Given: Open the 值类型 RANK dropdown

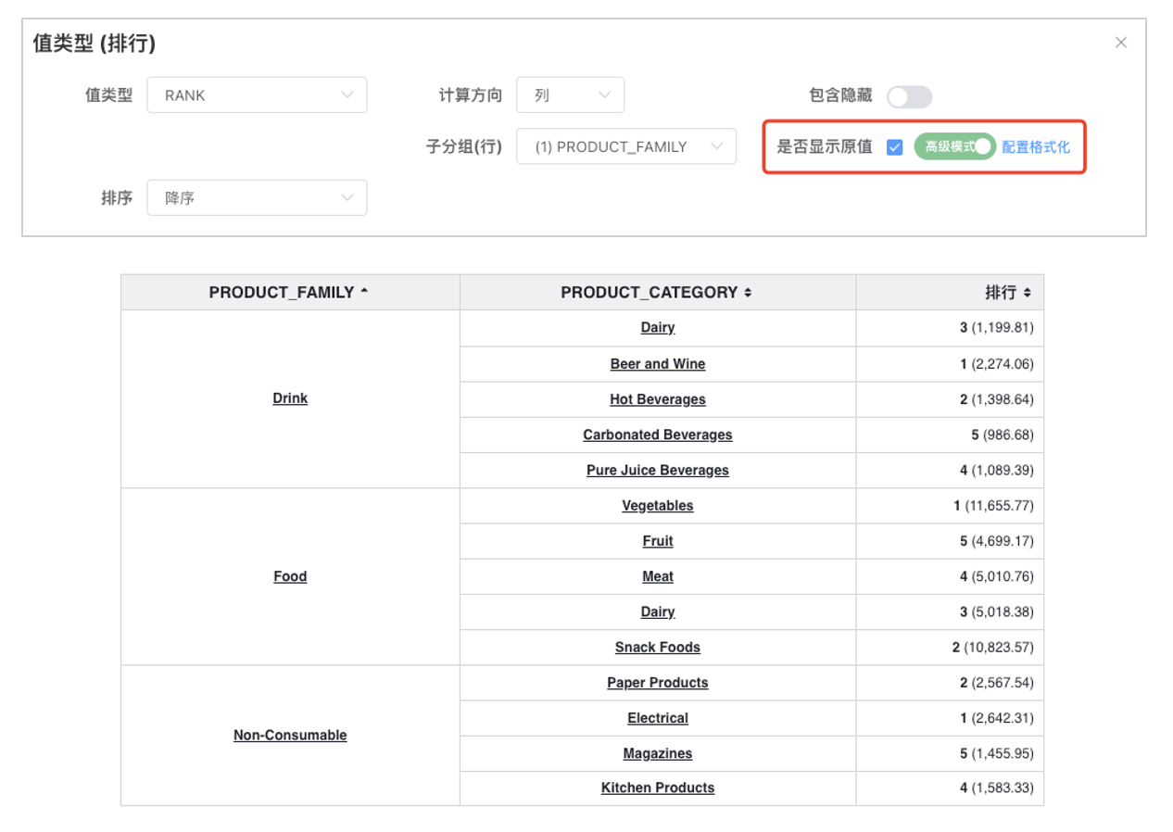Looking at the screenshot, I should pyautogui.click(x=257, y=95).
